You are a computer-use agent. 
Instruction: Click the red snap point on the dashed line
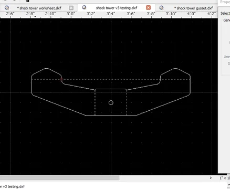pos(61,79)
